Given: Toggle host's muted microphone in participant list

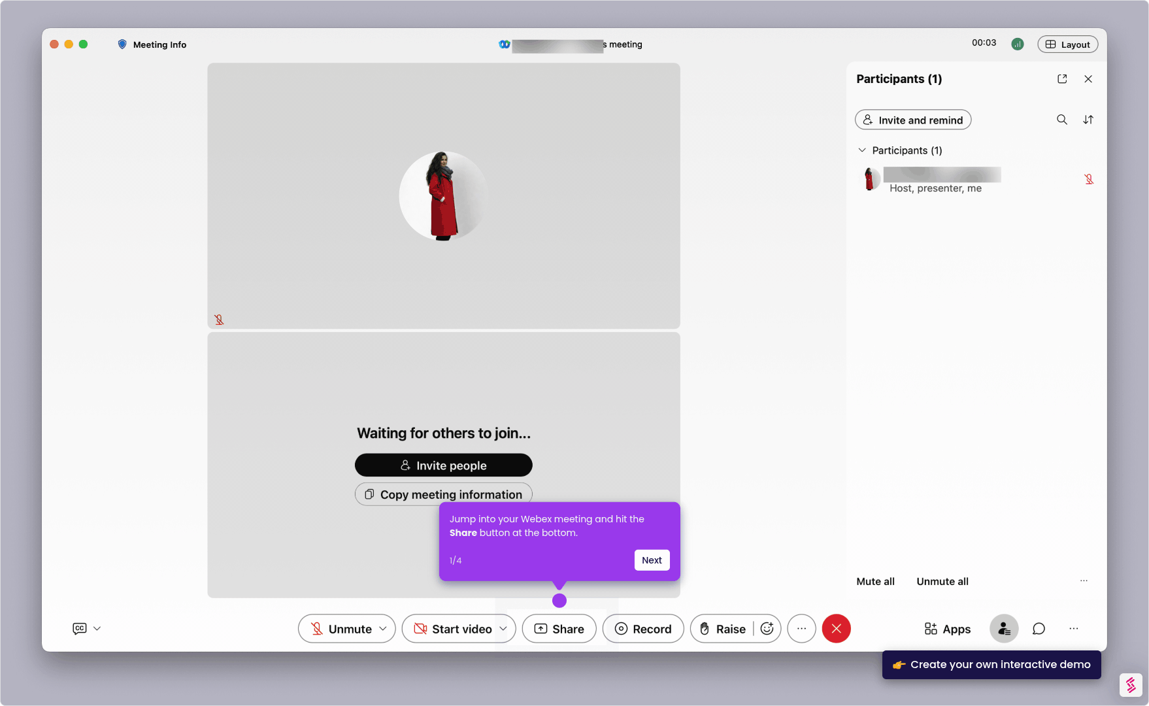Looking at the screenshot, I should pos(1089,179).
